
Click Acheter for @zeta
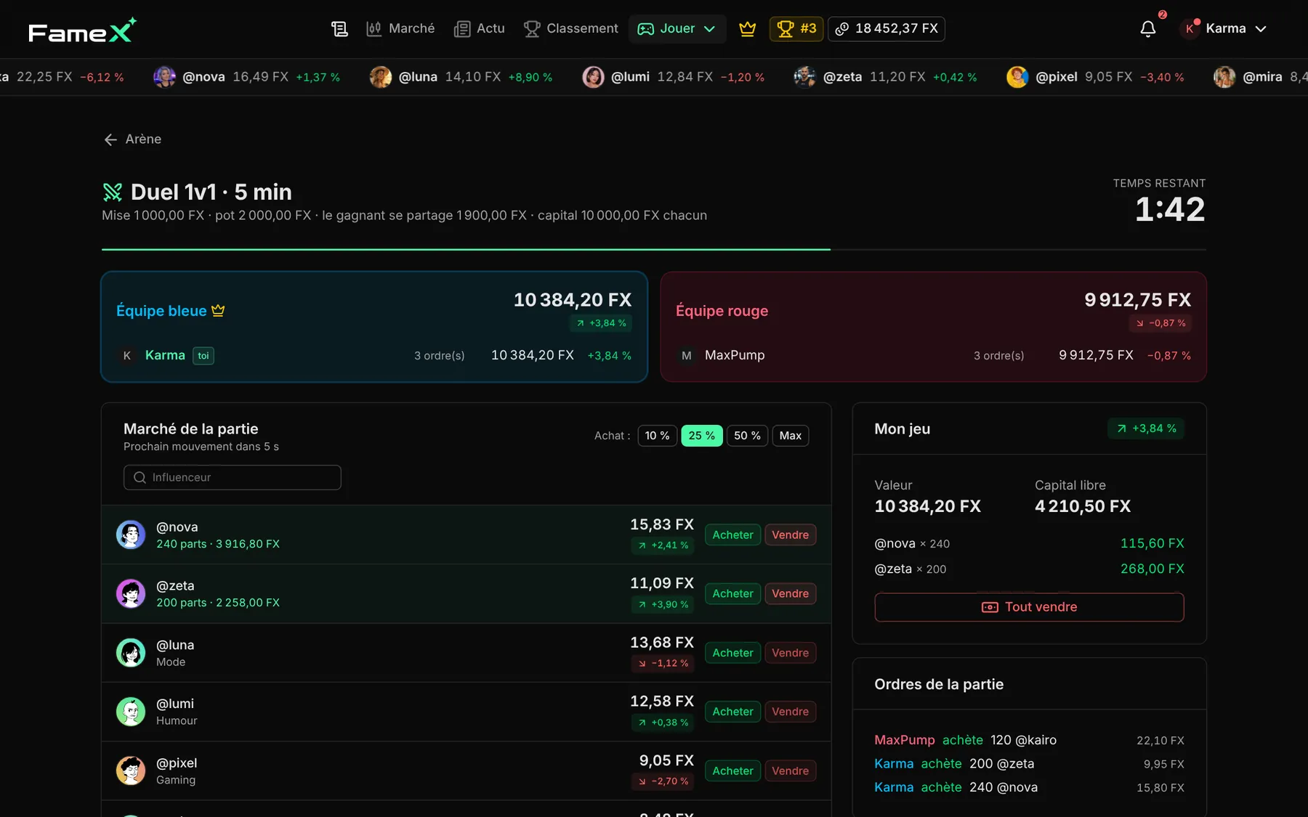point(732,594)
